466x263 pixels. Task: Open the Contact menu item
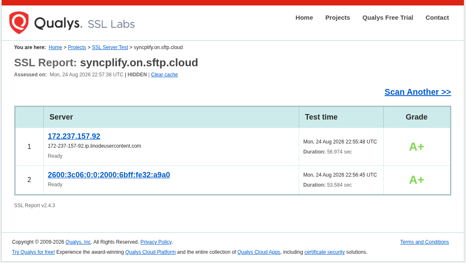point(437,18)
